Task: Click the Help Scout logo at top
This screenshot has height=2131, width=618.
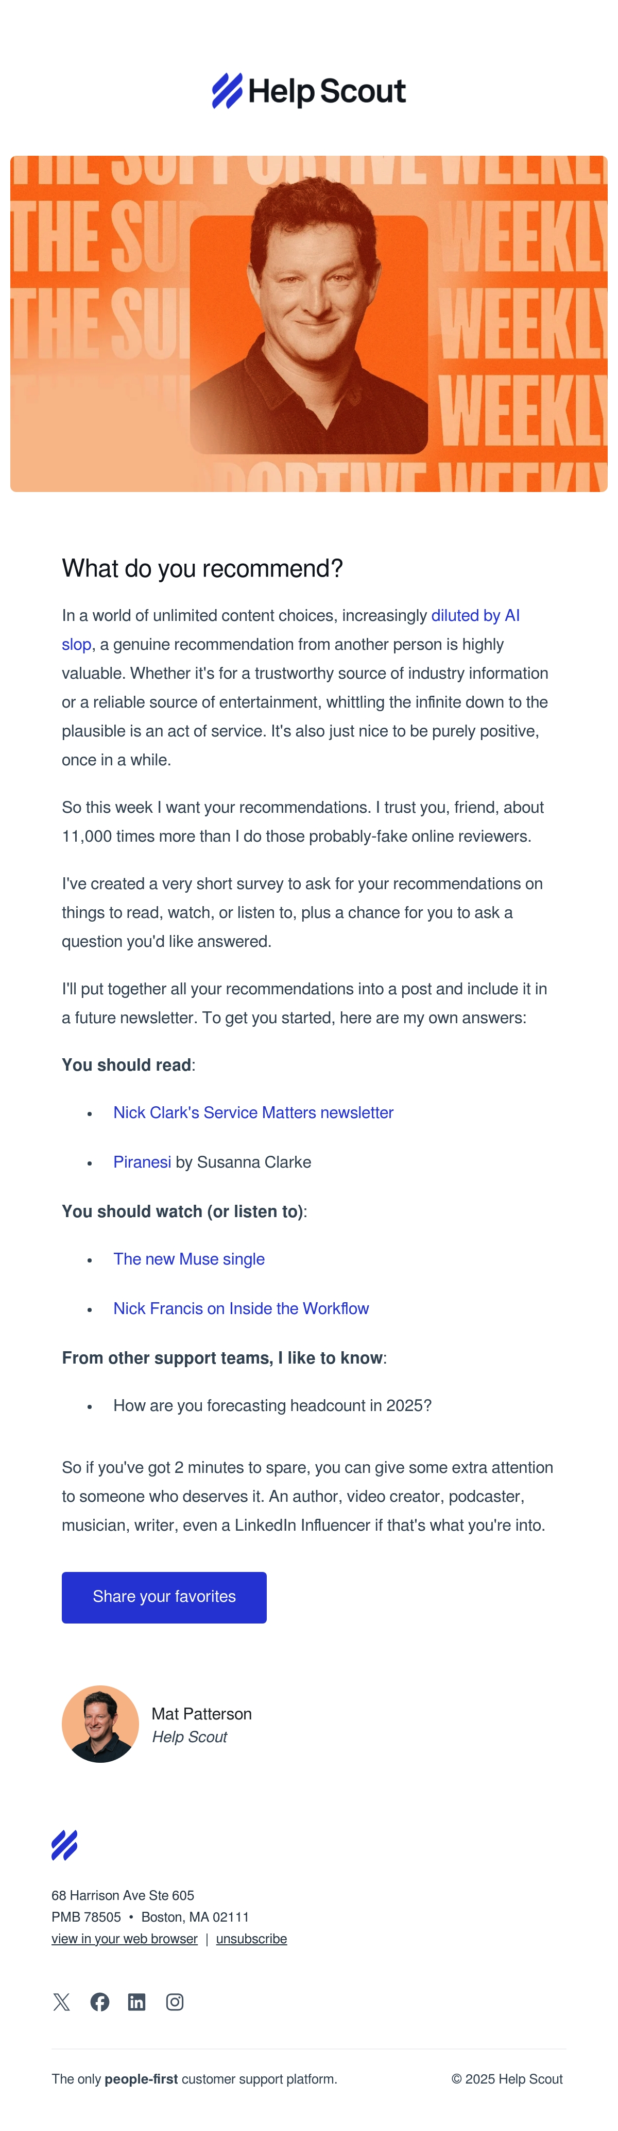Action: pyautogui.click(x=309, y=91)
